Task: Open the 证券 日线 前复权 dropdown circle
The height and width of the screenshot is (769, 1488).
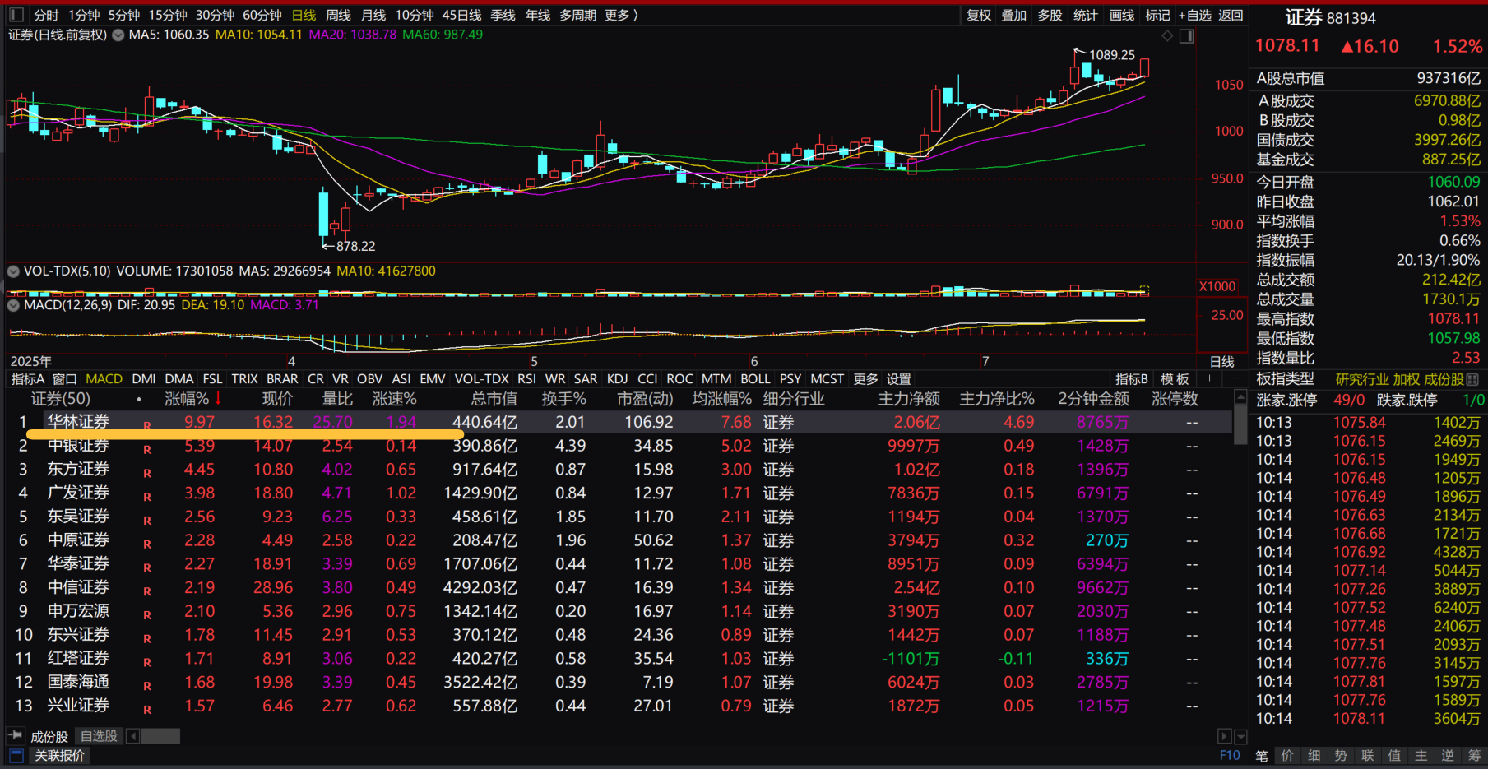Action: coord(118,35)
